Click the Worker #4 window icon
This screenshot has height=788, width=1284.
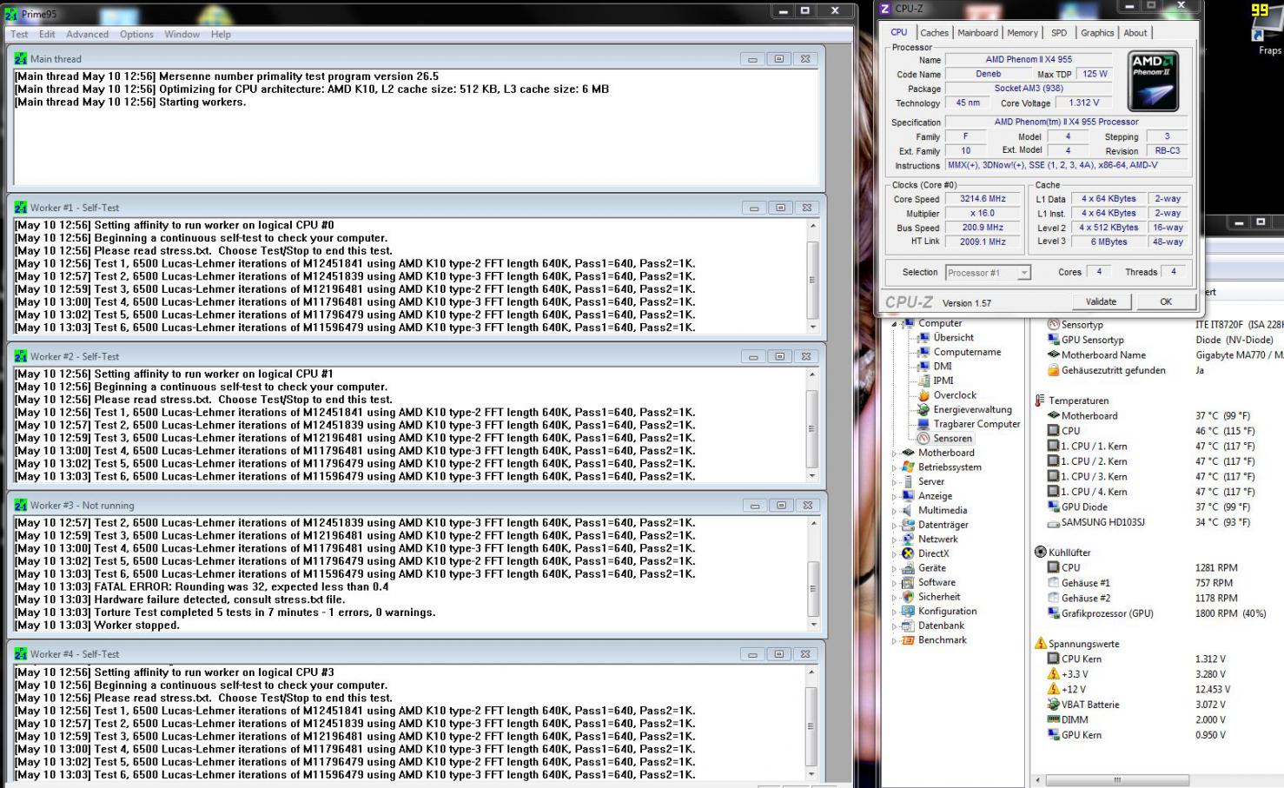pyautogui.click(x=21, y=654)
